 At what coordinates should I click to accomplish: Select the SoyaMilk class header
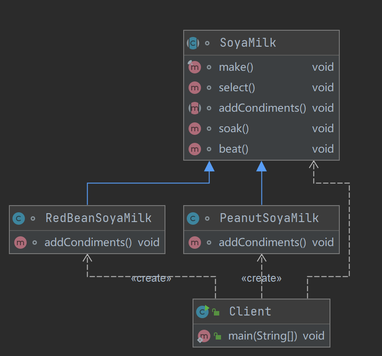pos(248,43)
